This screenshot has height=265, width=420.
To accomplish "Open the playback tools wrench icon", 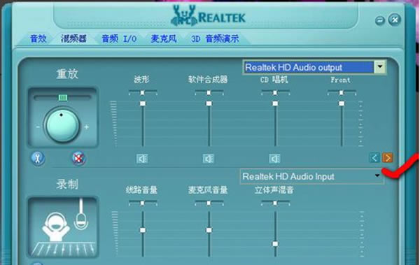I will pos(38,158).
